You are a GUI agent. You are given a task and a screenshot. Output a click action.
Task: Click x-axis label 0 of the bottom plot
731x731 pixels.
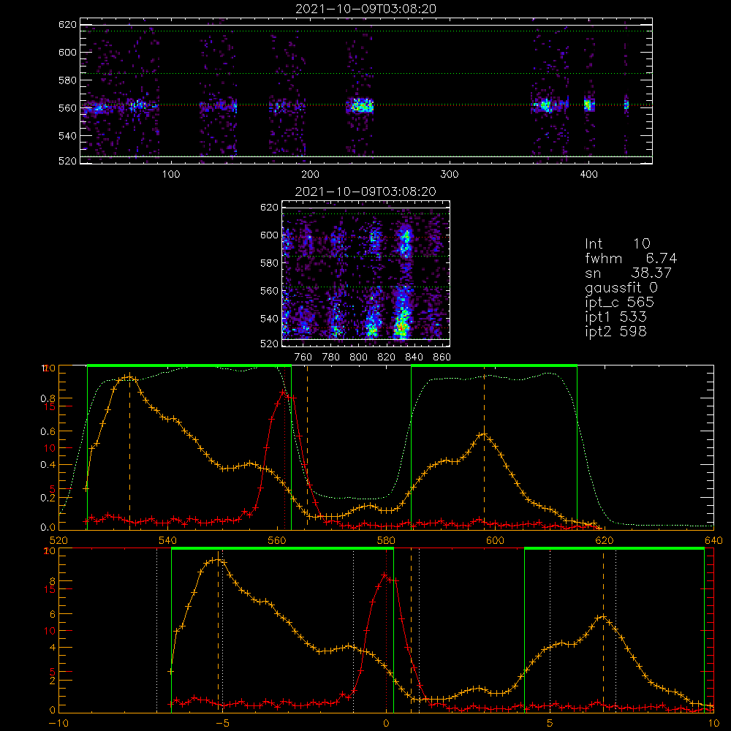(386, 724)
